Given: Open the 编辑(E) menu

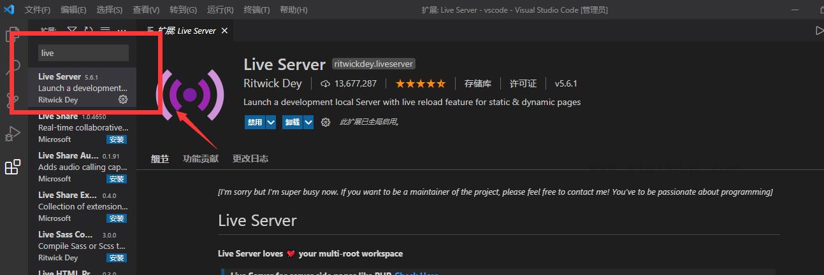Looking at the screenshot, I should (74, 10).
